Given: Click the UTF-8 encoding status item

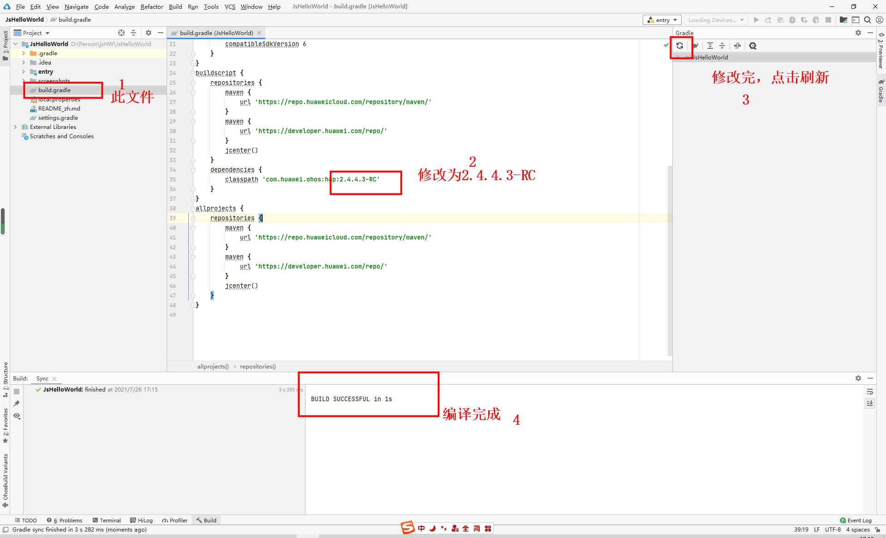Looking at the screenshot, I should pyautogui.click(x=833, y=529).
